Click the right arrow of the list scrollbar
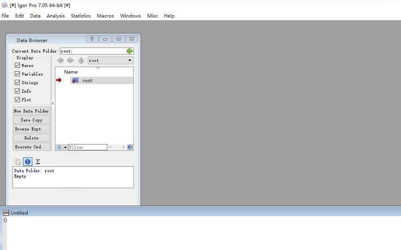This screenshot has width=401, height=250. (x=124, y=147)
